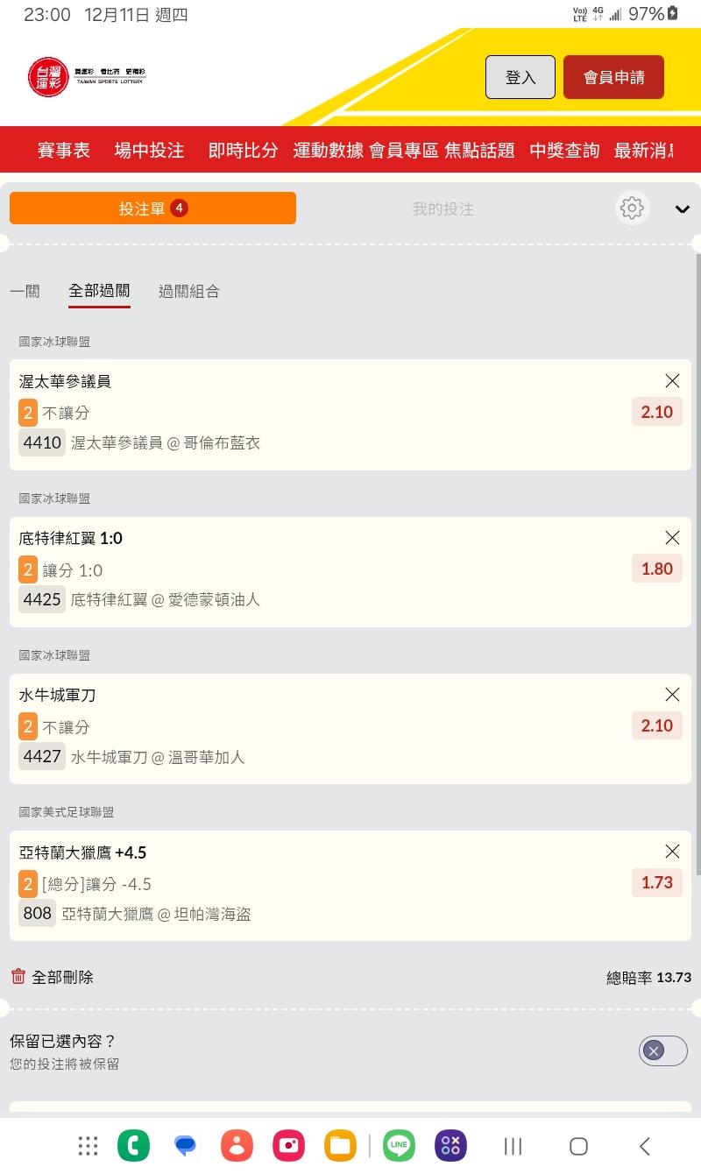Toggle the keep selections (保留已選內容) switch

(x=662, y=1050)
